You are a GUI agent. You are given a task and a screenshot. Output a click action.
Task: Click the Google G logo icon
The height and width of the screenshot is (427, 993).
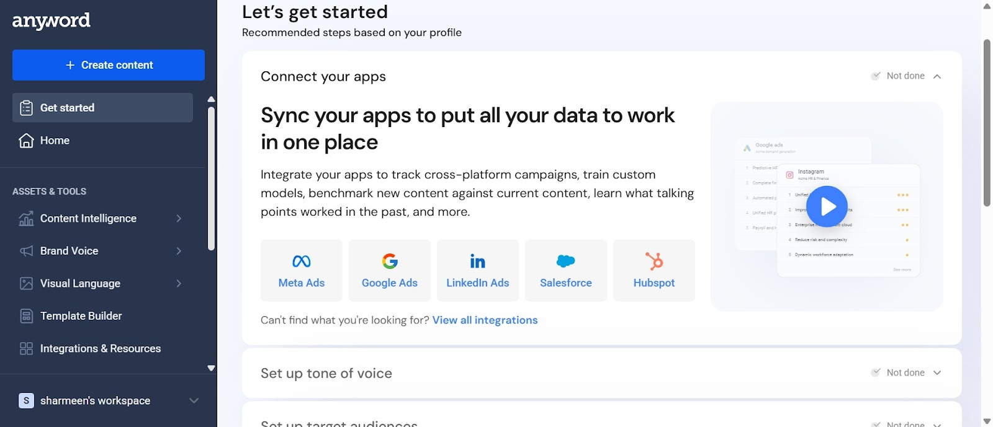coord(390,262)
